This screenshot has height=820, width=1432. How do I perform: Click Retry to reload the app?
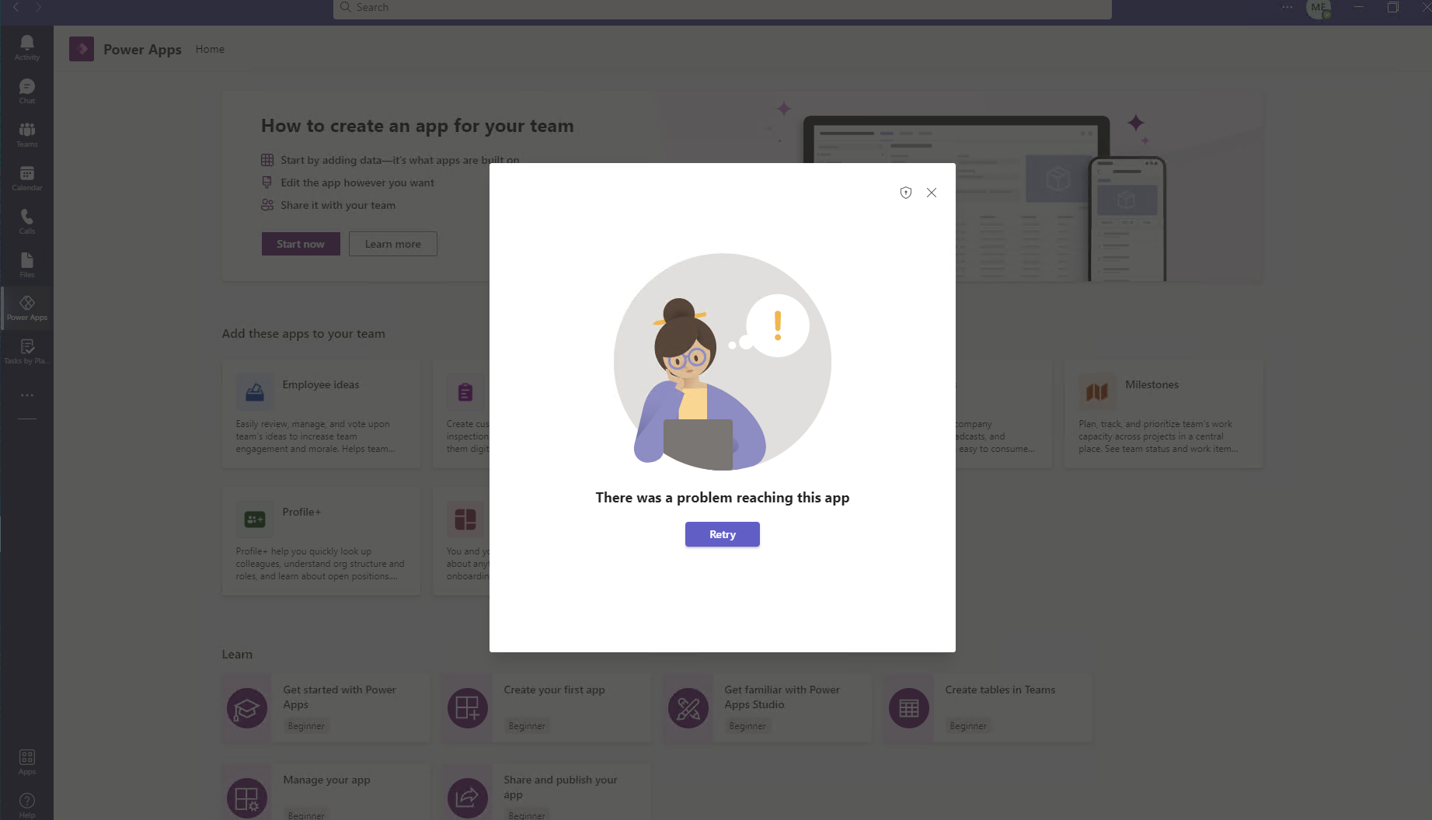(x=723, y=534)
